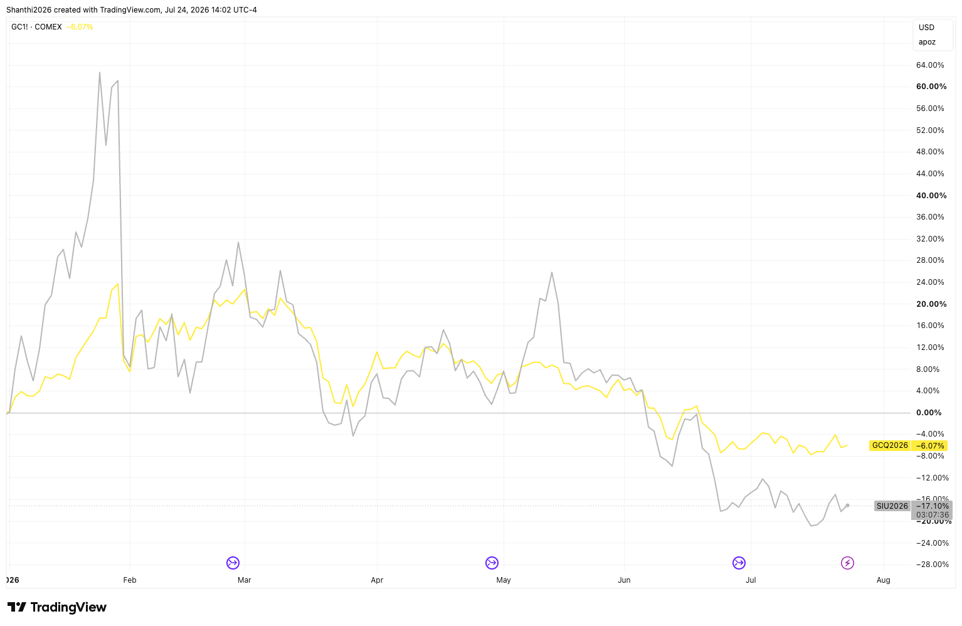Image resolution: width=962 pixels, height=626 pixels.
Task: Click the lightning bolt event icon near August
Action: click(x=847, y=563)
